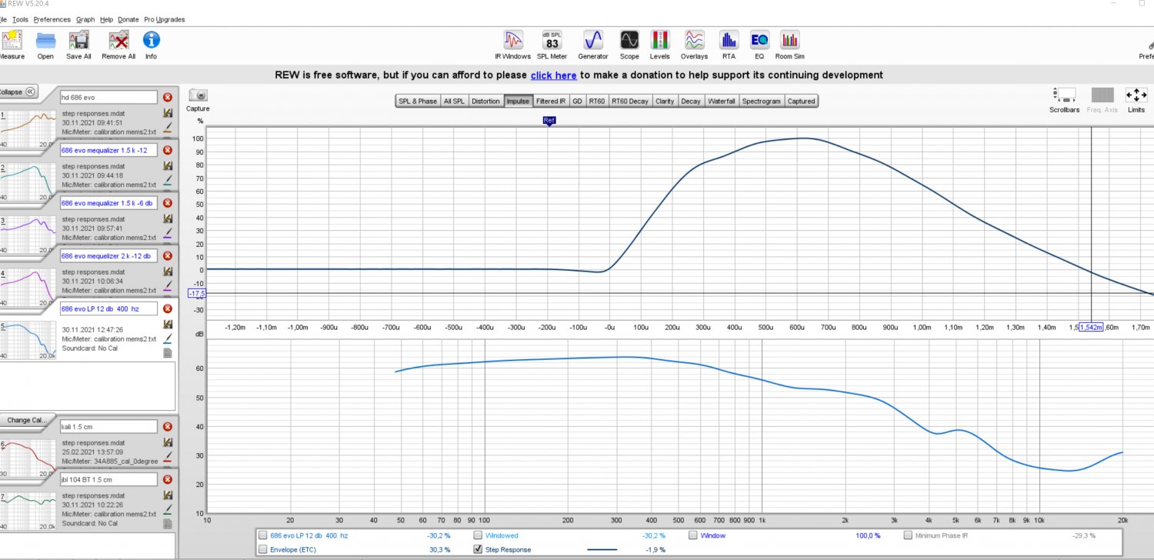The height and width of the screenshot is (560, 1154).
Task: Remove the 'kali 1.5 cm' measurement
Action: coord(168,426)
